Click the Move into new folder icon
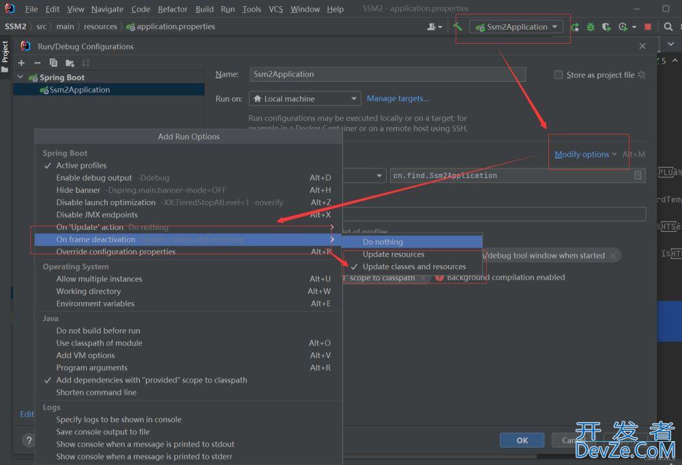 [x=70, y=63]
